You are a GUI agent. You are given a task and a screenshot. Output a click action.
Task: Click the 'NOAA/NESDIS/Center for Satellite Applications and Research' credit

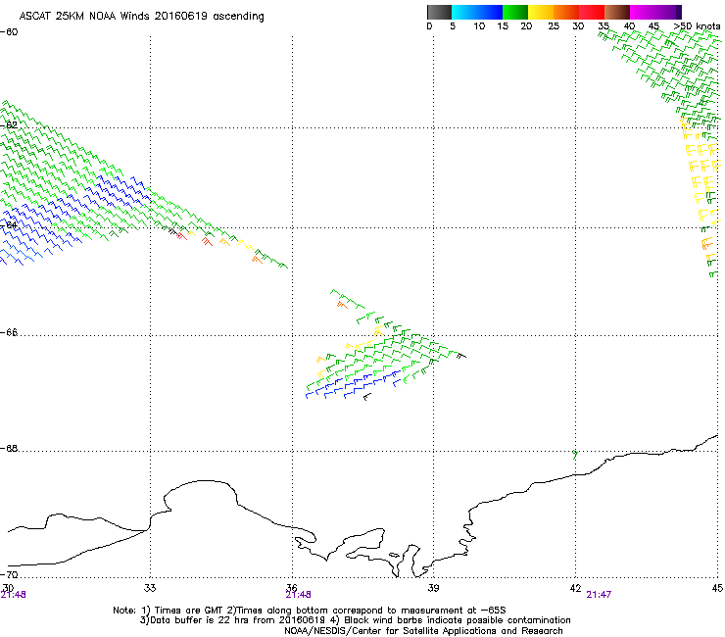423,631
